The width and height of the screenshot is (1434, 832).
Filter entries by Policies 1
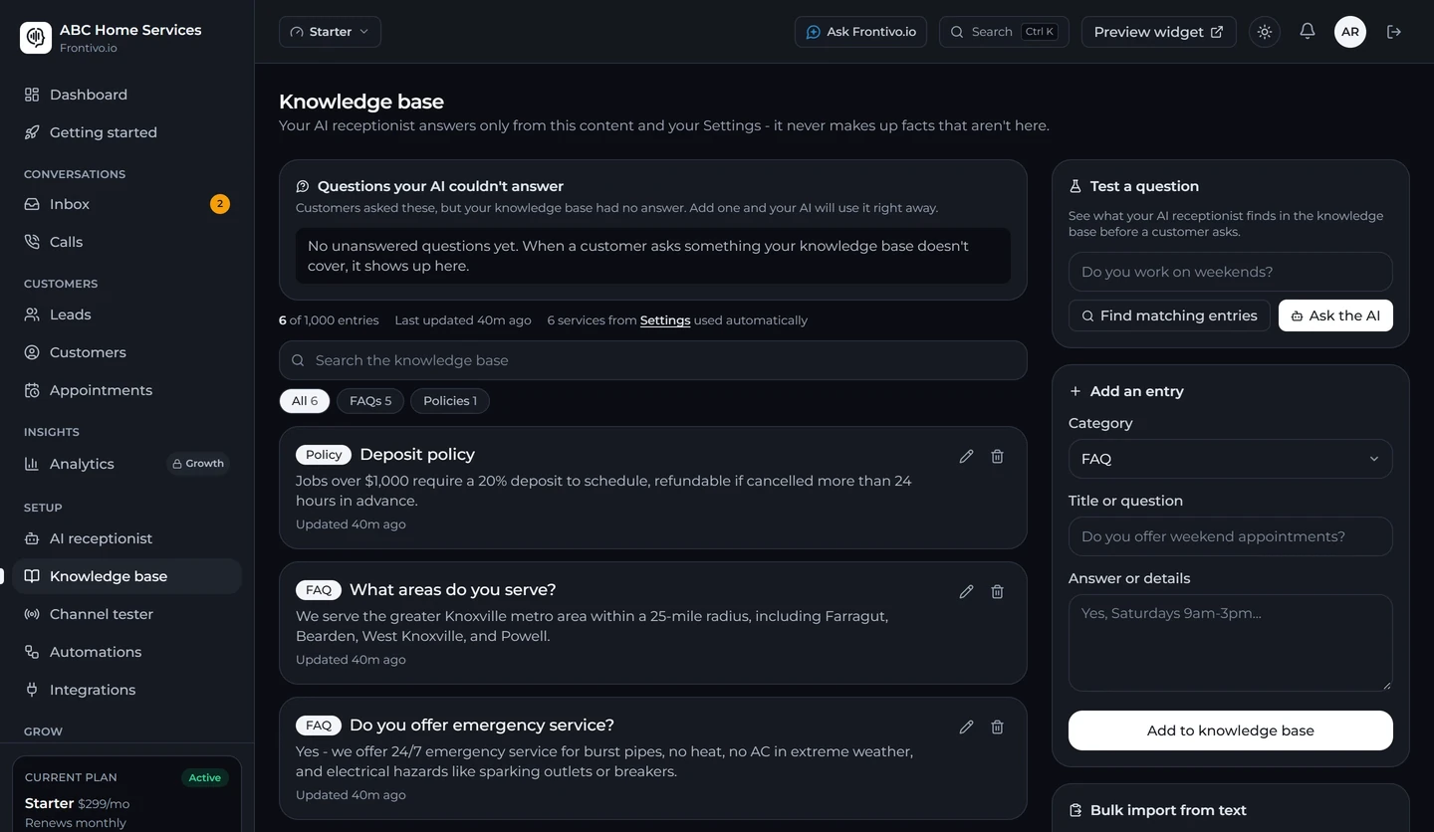pyautogui.click(x=450, y=401)
